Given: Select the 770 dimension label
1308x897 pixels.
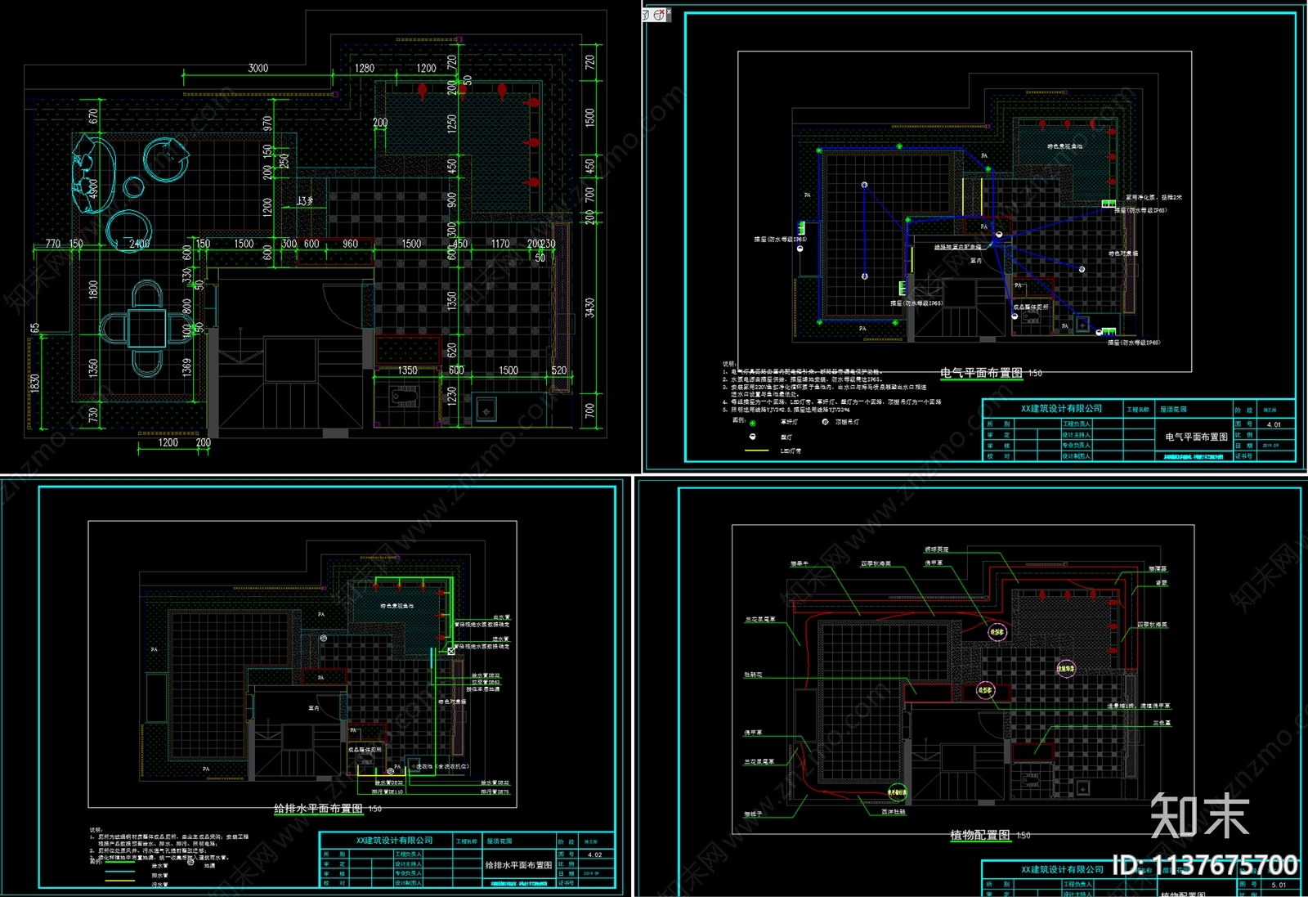Looking at the screenshot, I should [x=53, y=244].
